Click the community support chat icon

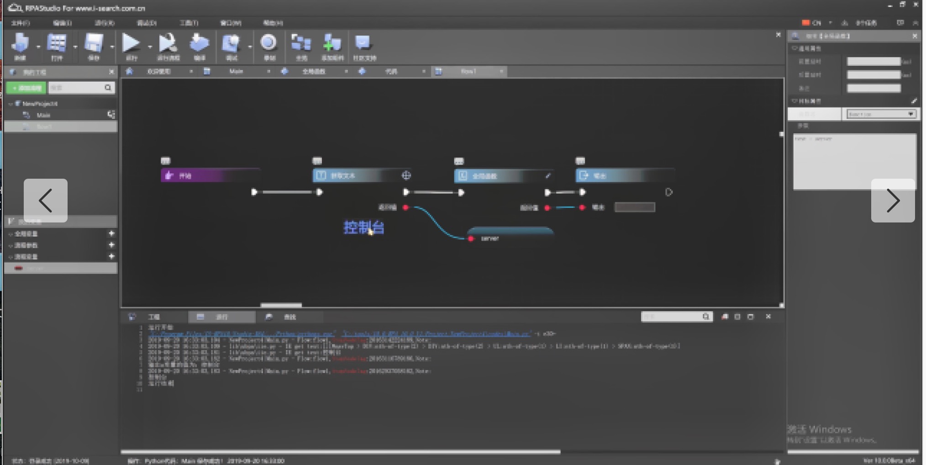tap(363, 43)
